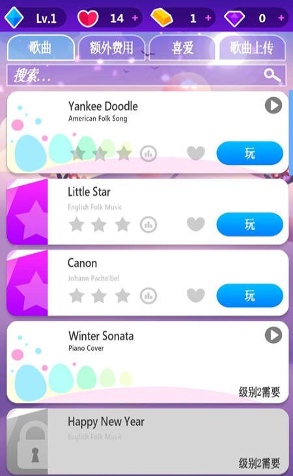Tap the locked Happy New Year thumbnail
The image size is (293, 476).
27,441
